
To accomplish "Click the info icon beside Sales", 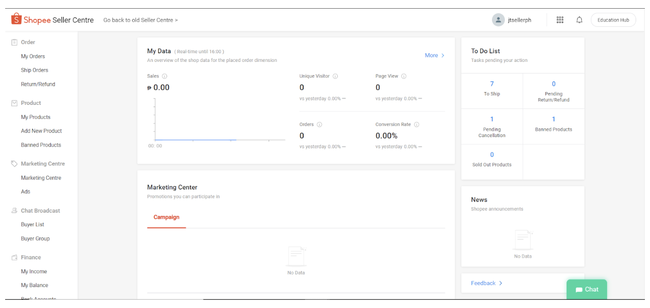I will (165, 76).
